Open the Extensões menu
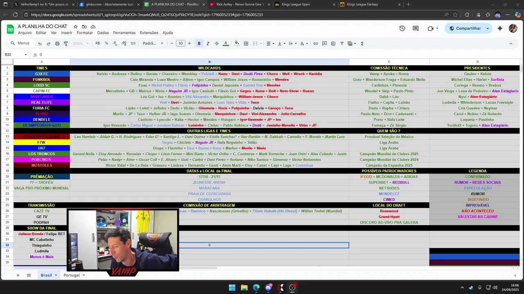This screenshot has width=524, height=294. point(149,33)
